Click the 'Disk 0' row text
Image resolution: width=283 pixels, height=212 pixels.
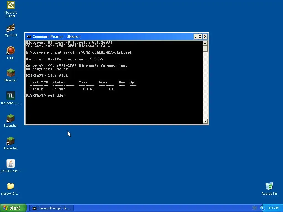pos(37,89)
